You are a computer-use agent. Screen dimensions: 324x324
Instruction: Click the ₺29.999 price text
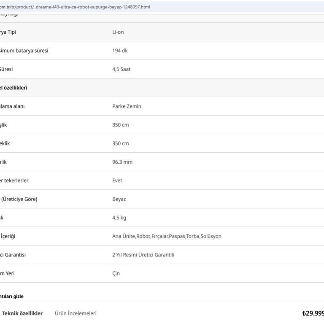coord(313,313)
